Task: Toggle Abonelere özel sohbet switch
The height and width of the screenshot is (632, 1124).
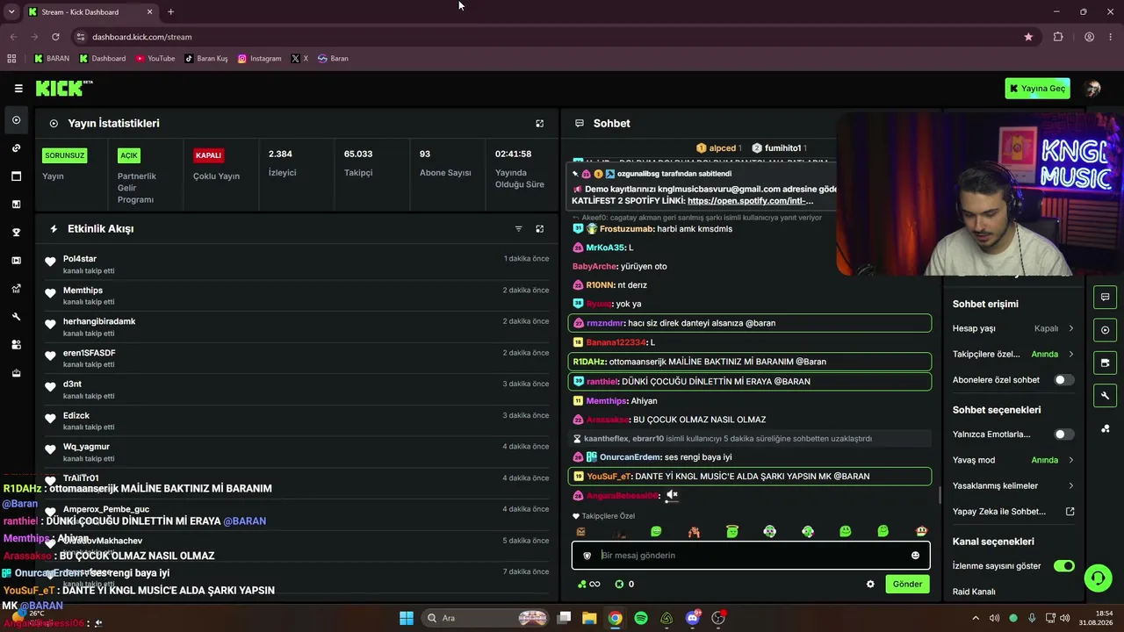Action: [1063, 380]
